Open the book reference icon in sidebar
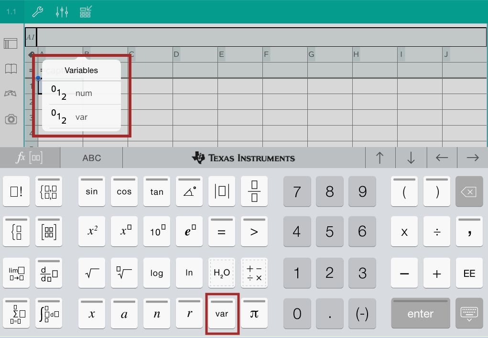The width and height of the screenshot is (488, 338). 11,69
